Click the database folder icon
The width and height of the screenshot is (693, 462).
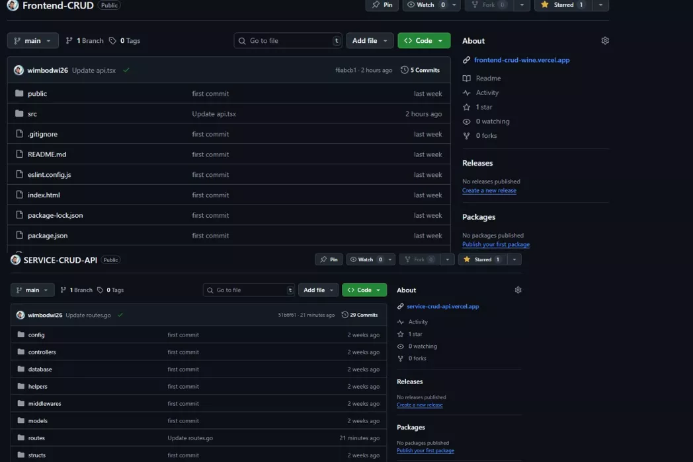click(x=20, y=369)
